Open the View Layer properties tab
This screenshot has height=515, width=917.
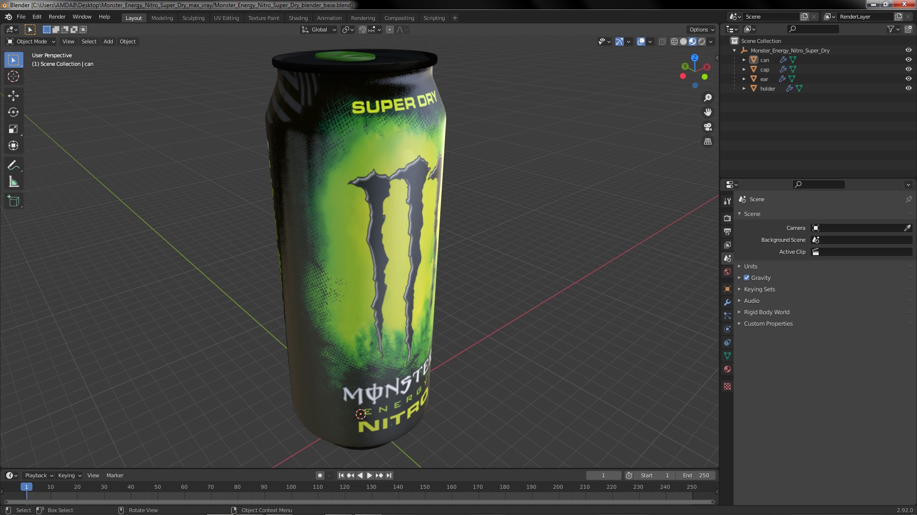tap(727, 245)
